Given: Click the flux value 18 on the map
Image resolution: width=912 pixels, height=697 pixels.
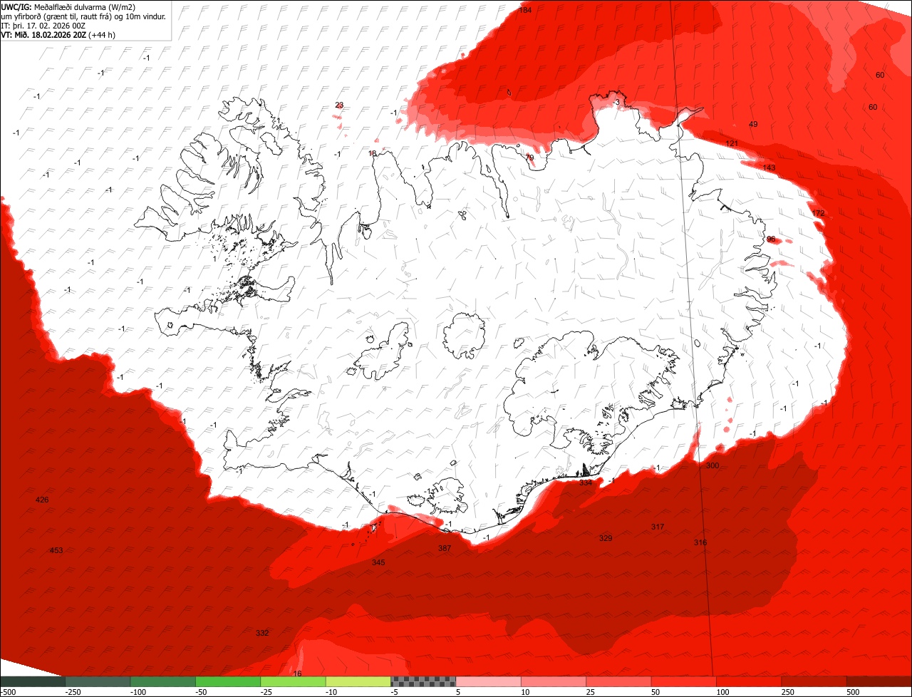Looking at the screenshot, I should pyautogui.click(x=372, y=153).
